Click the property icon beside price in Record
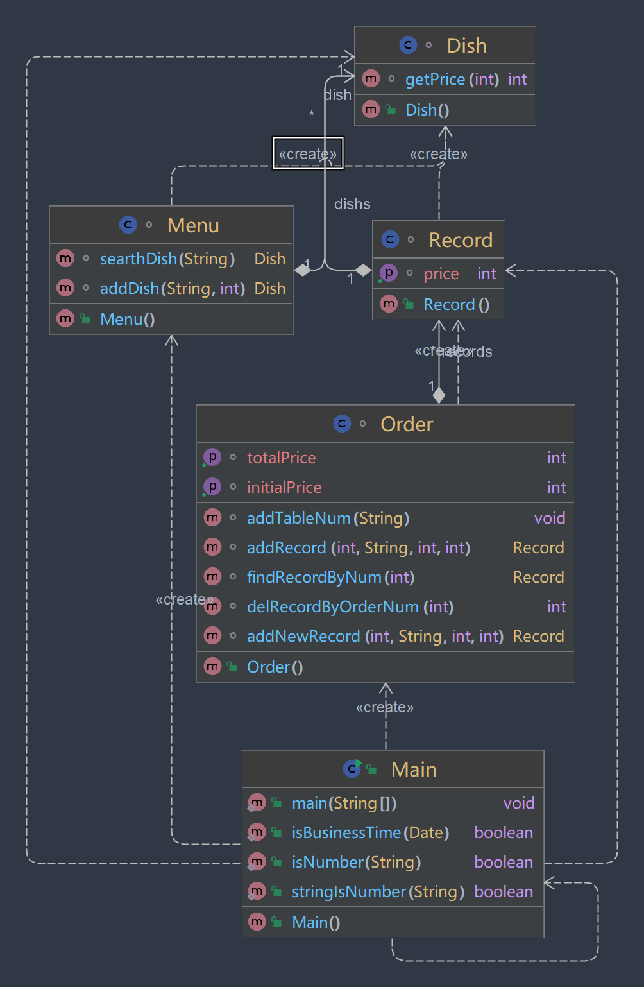644x987 pixels. pyautogui.click(x=388, y=273)
